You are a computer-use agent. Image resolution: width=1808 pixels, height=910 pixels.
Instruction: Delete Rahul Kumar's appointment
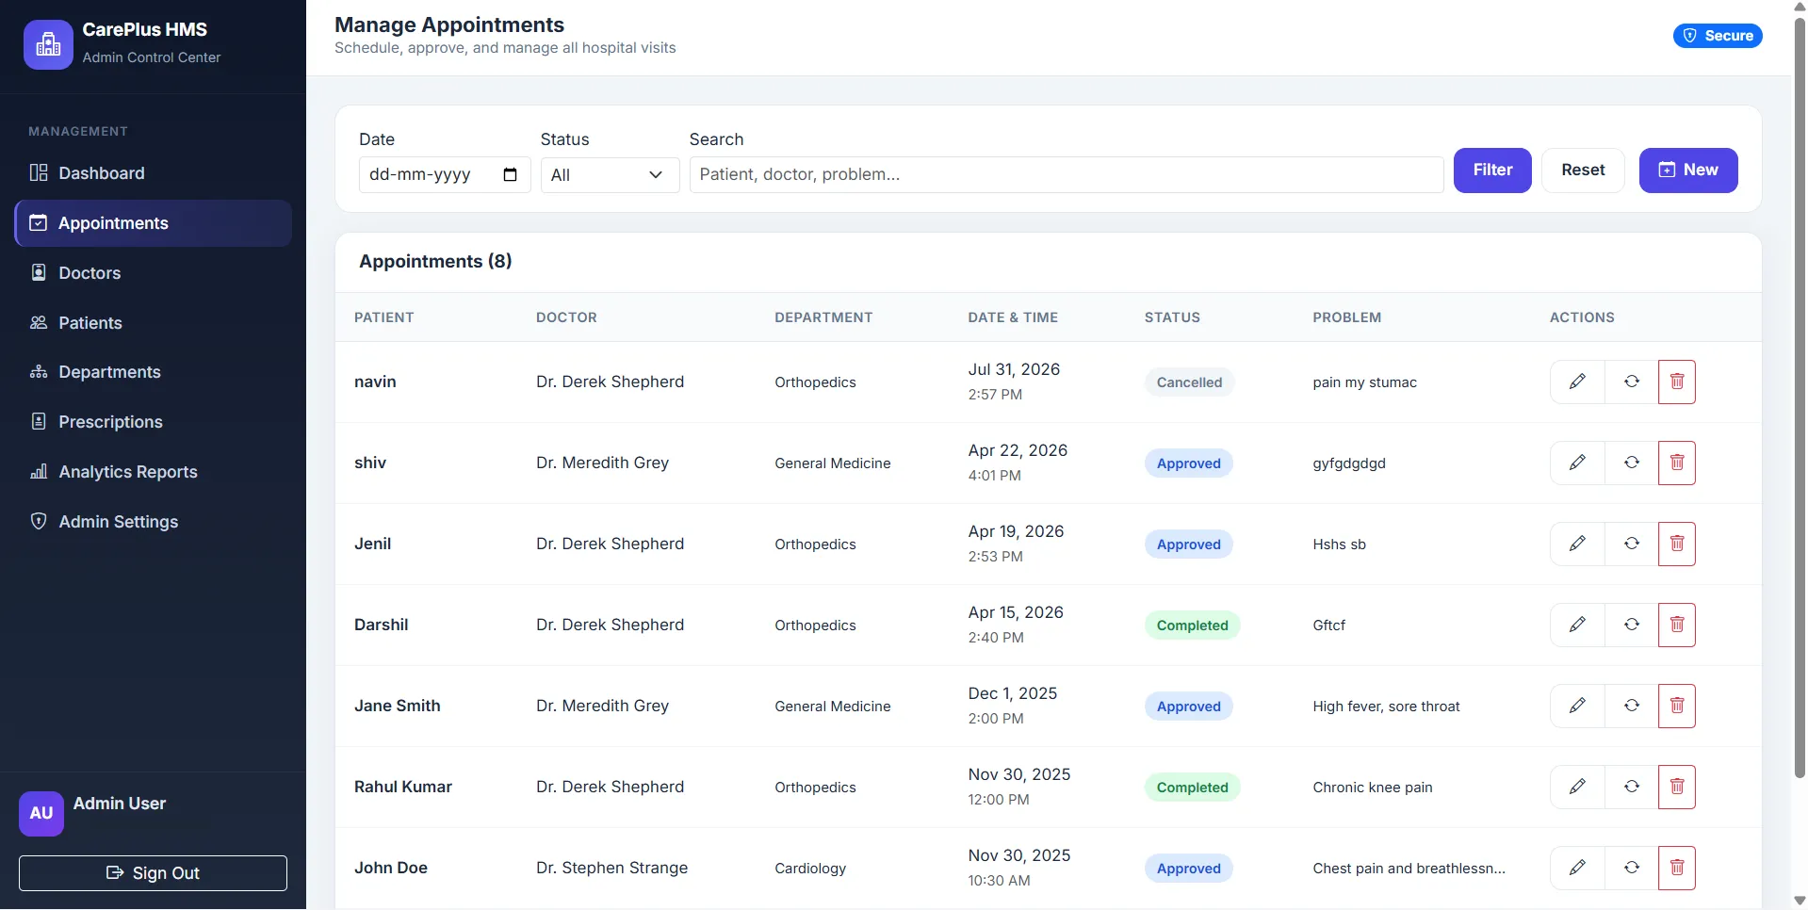pyautogui.click(x=1677, y=787)
